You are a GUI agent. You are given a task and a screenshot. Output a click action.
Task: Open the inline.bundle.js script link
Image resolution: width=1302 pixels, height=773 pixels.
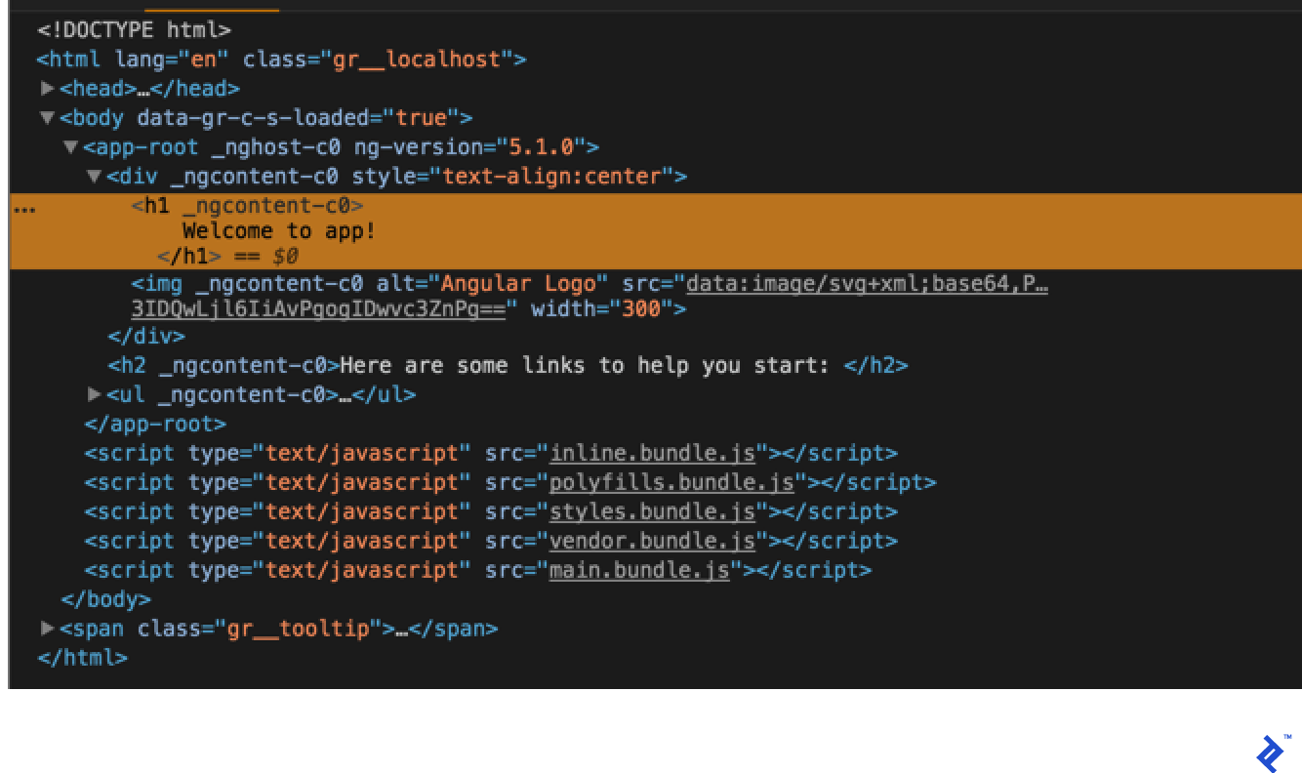[x=652, y=453]
